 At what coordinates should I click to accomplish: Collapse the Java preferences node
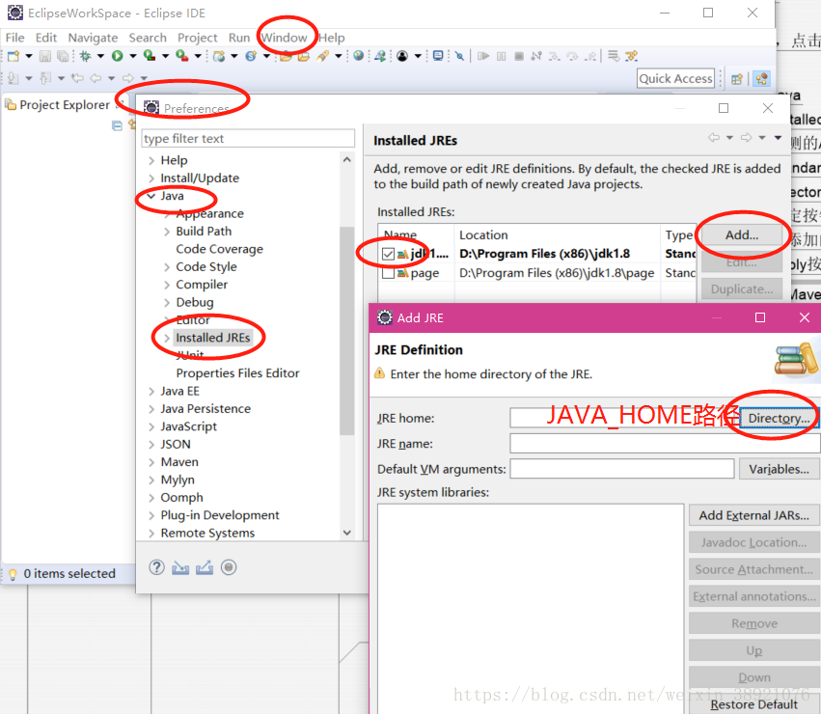tap(151, 196)
